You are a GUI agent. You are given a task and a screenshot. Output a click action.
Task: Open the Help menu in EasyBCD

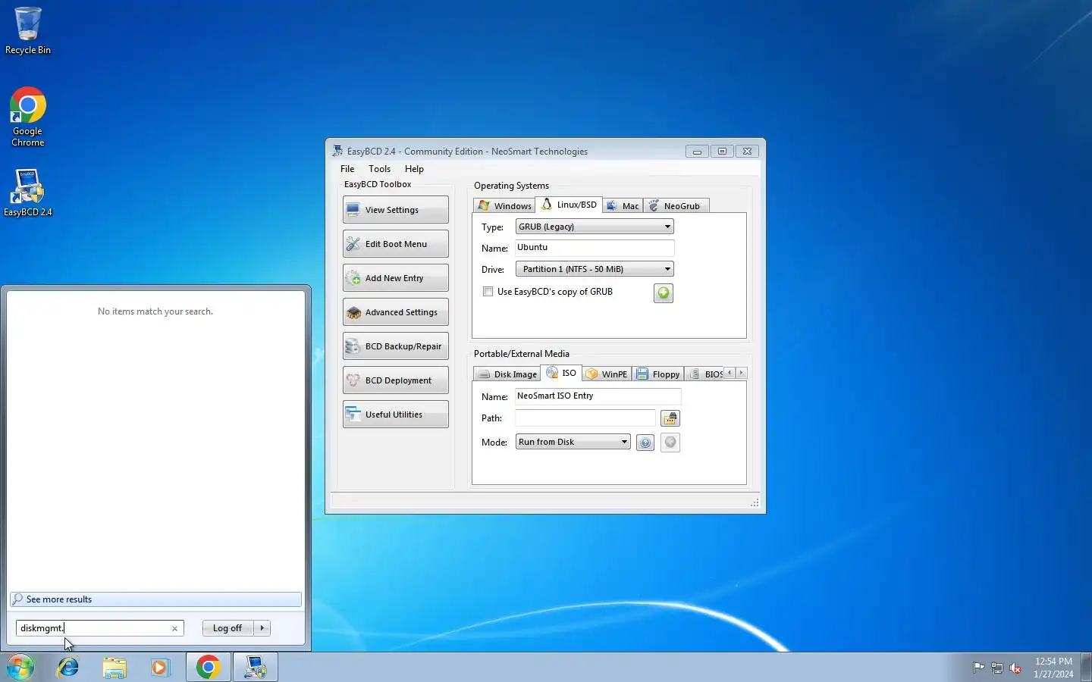point(414,169)
